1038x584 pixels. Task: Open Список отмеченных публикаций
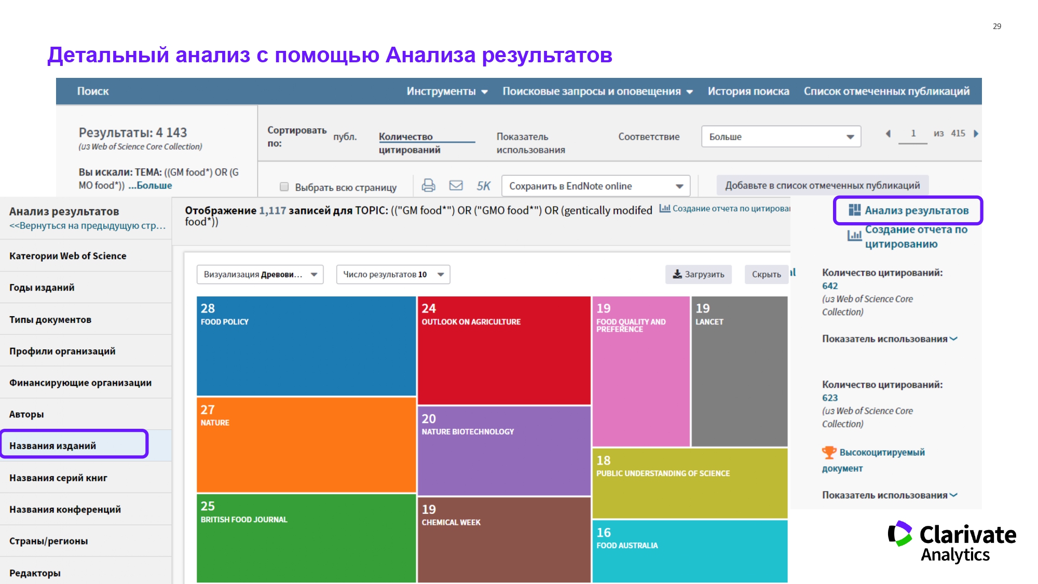pos(886,91)
